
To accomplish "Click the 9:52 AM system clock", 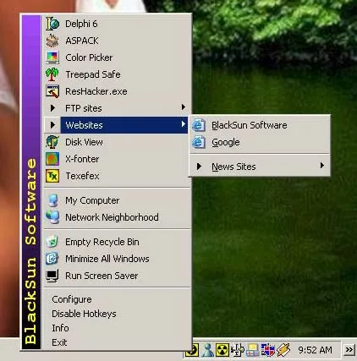I will coord(315,350).
